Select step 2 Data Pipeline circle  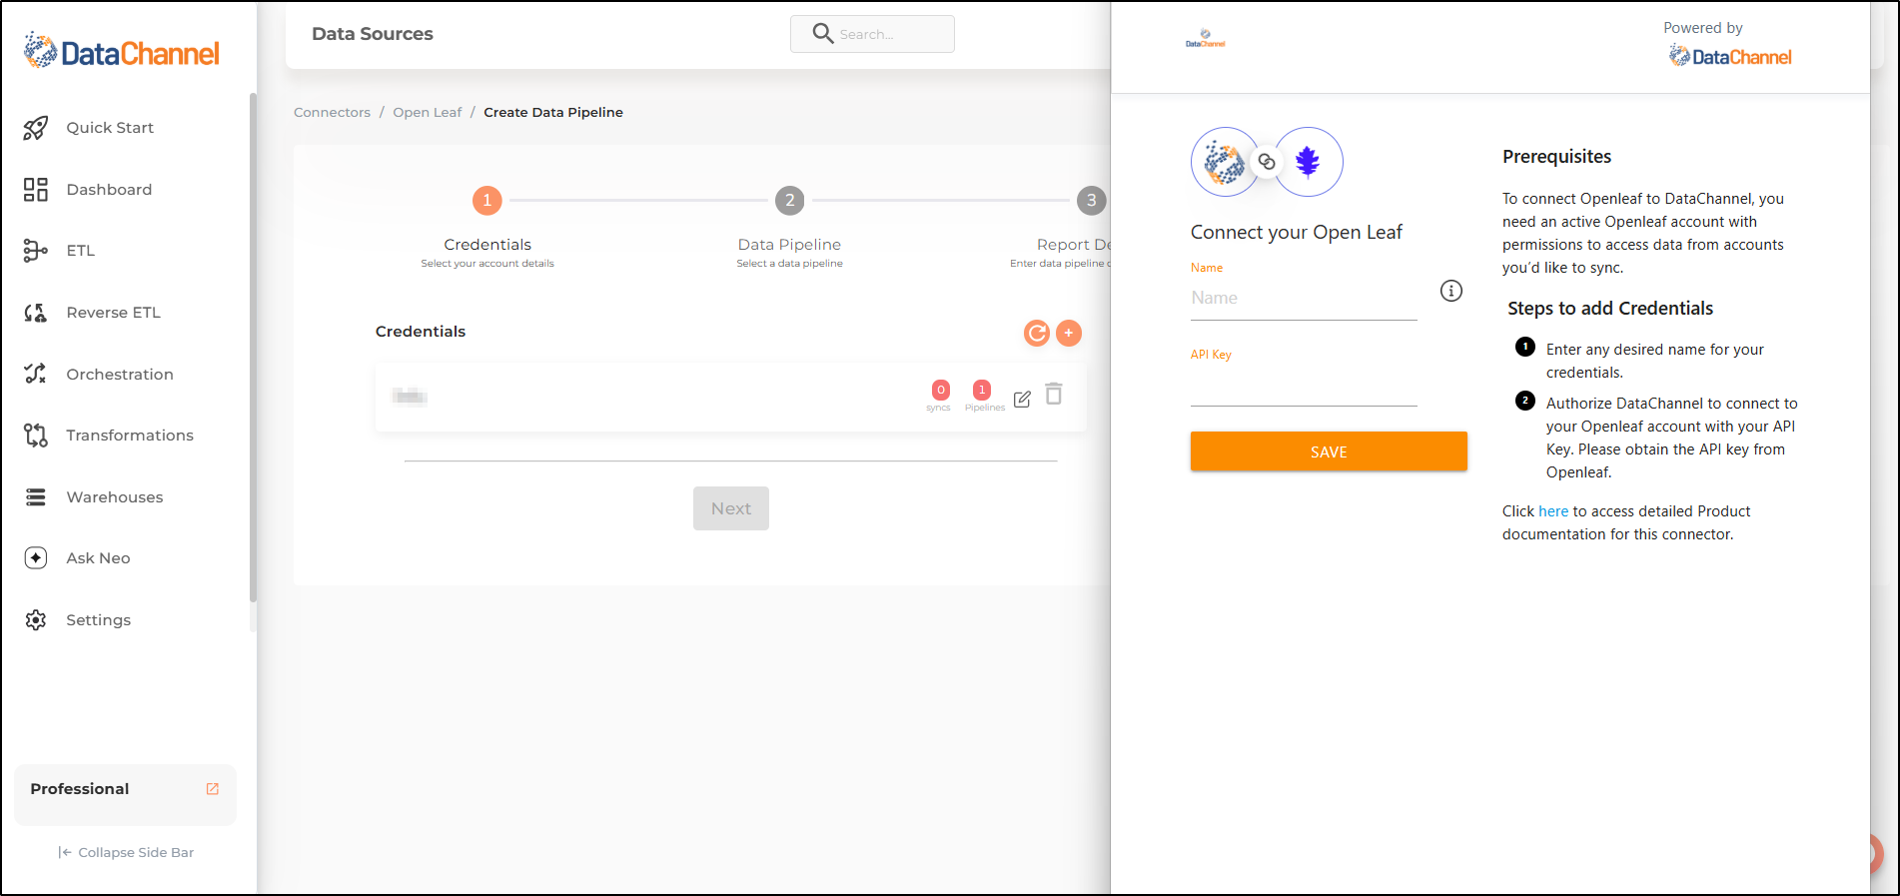click(790, 201)
